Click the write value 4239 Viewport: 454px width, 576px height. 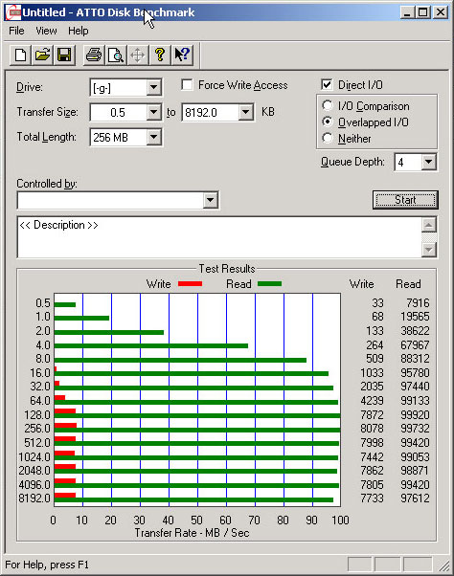point(372,400)
